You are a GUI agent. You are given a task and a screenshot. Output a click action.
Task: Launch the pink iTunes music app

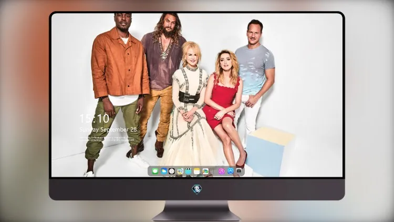pos(221,171)
